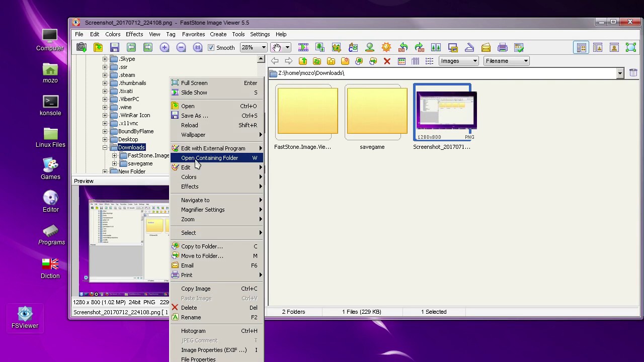Click the Zoom In plus icon
Image resolution: width=644 pixels, height=362 pixels.
(165, 48)
